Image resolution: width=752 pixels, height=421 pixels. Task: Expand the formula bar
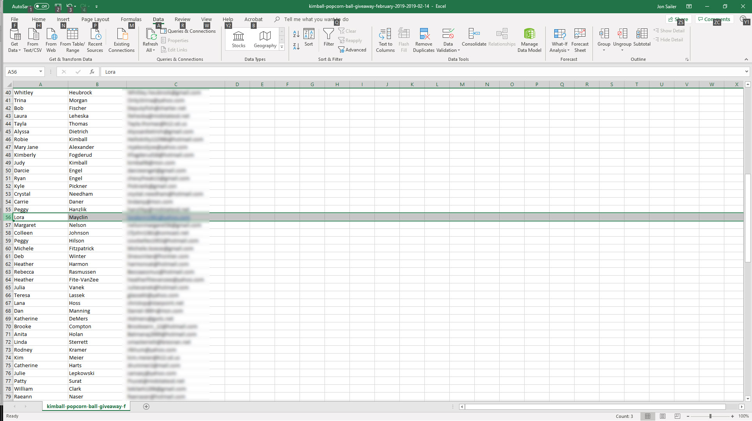(746, 72)
